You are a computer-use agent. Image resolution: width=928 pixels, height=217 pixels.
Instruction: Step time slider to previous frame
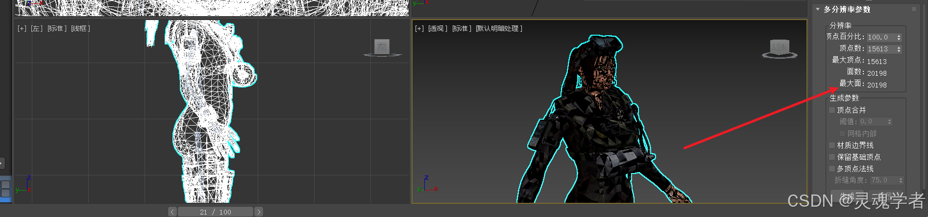click(172, 212)
